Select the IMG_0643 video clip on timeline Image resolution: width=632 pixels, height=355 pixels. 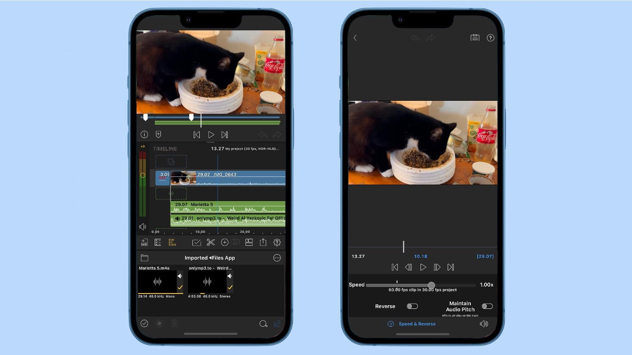coord(239,178)
